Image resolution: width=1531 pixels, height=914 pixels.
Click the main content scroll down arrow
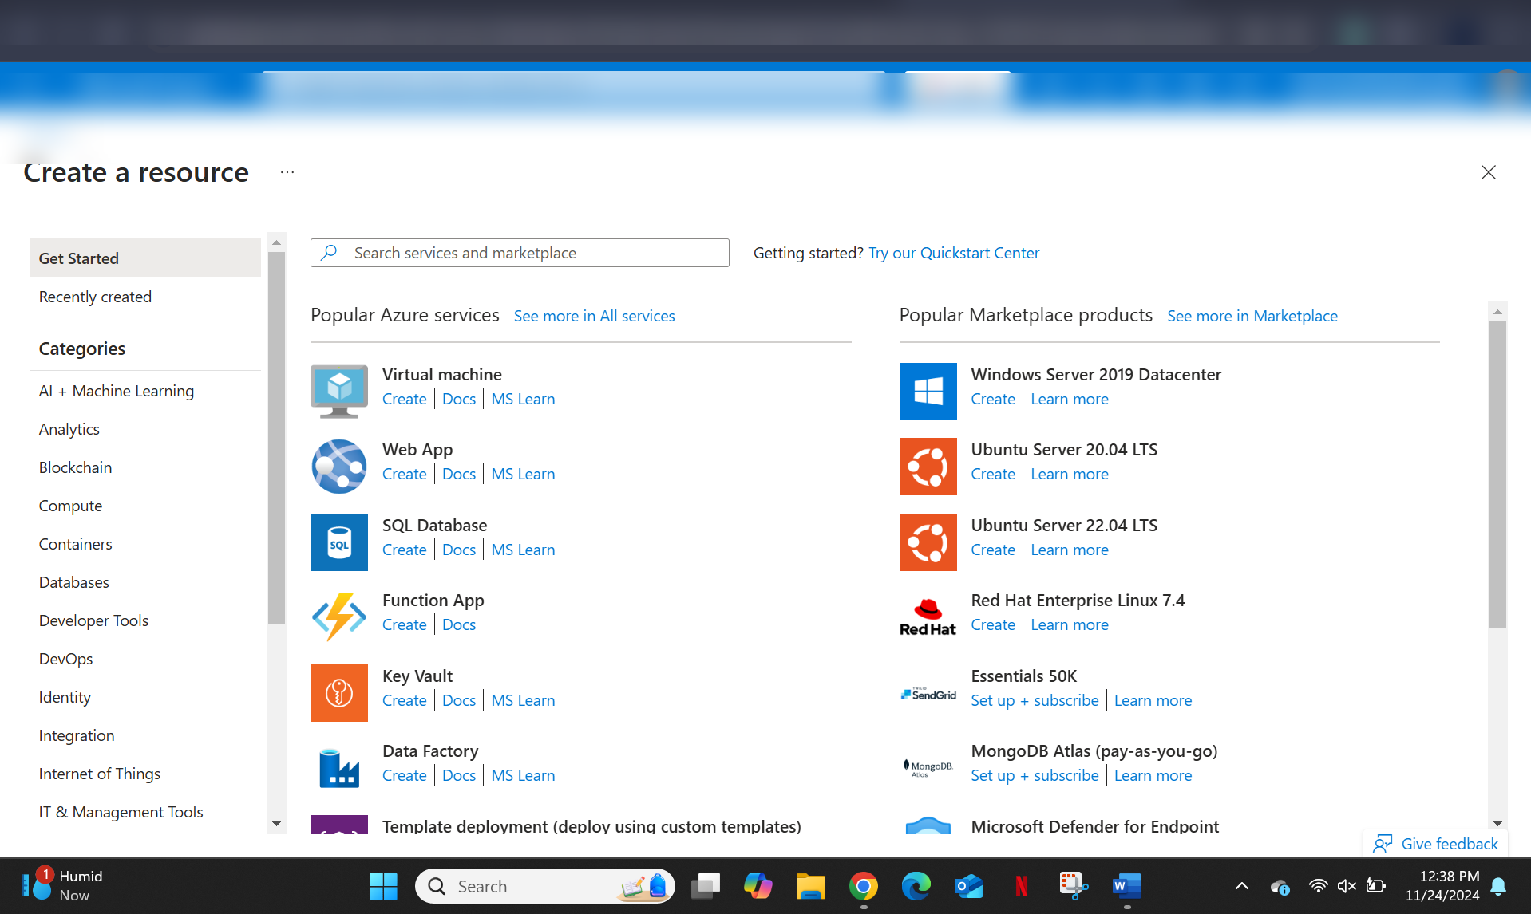click(1497, 824)
